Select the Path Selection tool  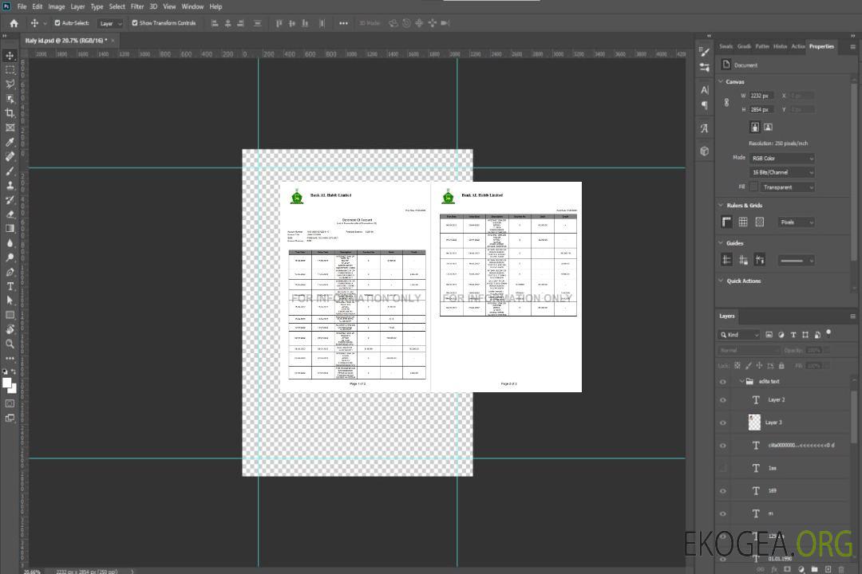[10, 301]
